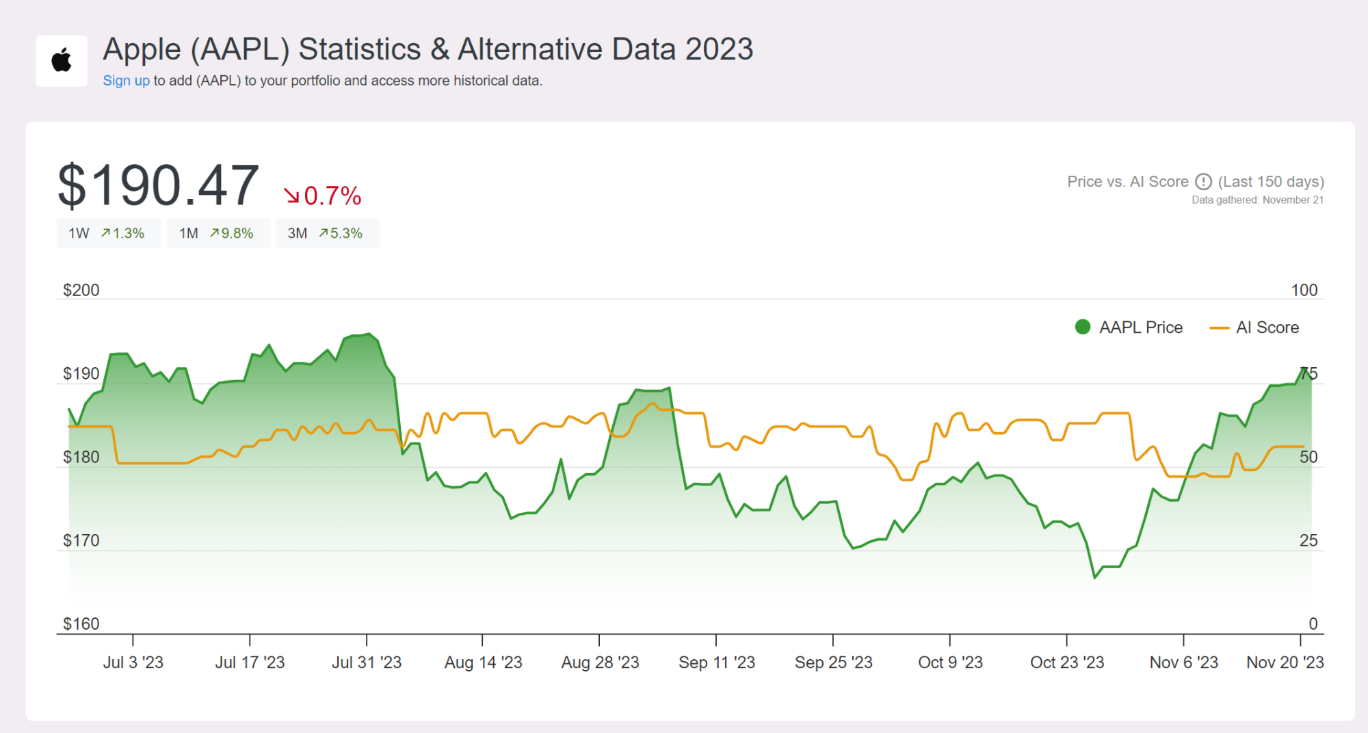
Task: Click the green up arrow in the 1M chip
Action: 215,232
